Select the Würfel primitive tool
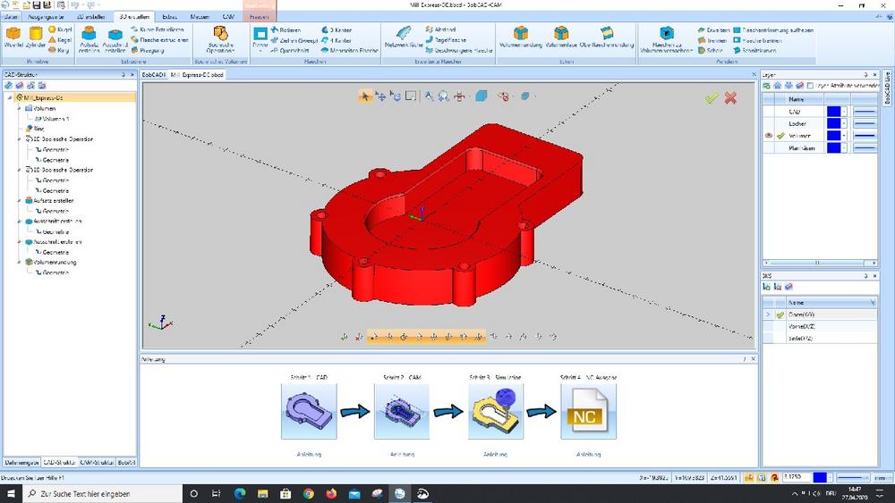This screenshot has width=895, height=503. click(13, 36)
